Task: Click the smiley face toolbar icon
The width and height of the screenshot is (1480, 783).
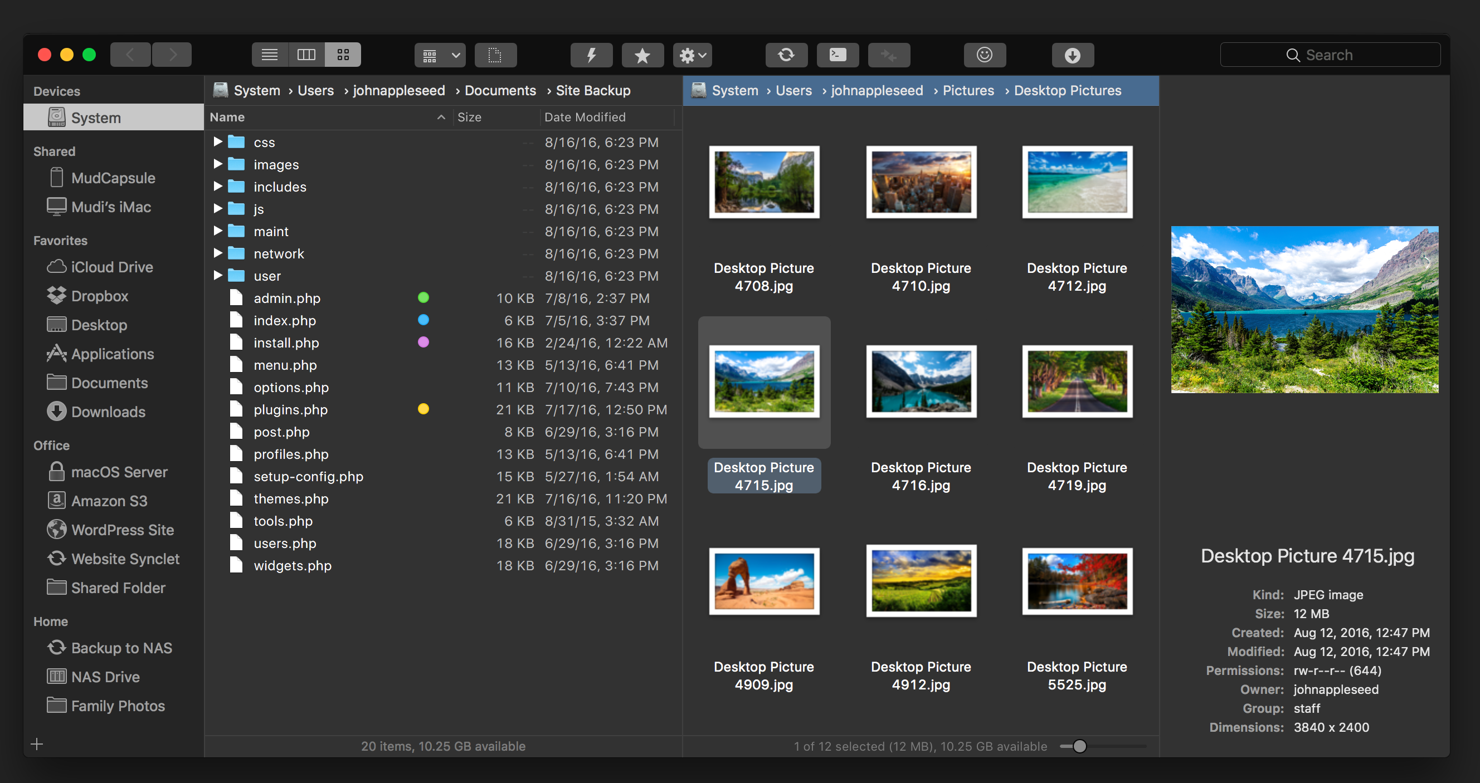Action: (x=984, y=55)
